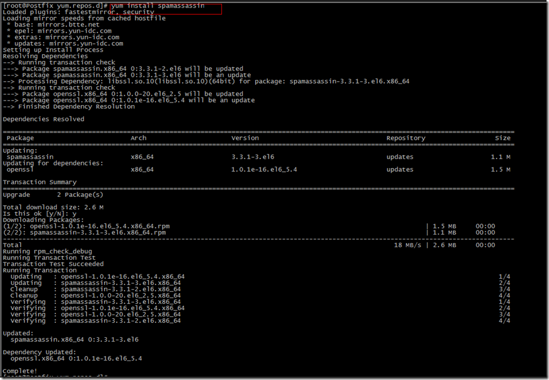Click the 'Setting up Install Process' line

coord(53,50)
